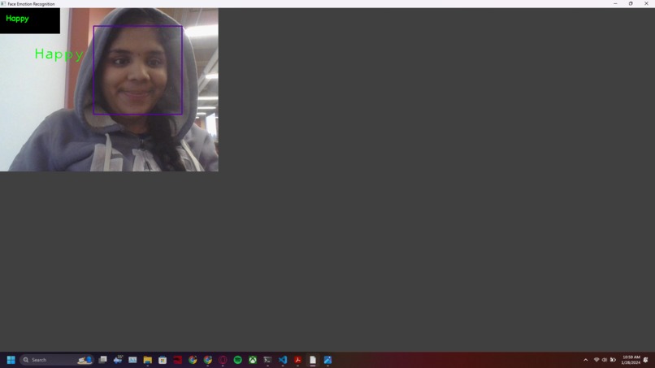Minimize the Face Emotion Recognition window
The width and height of the screenshot is (655, 368).
(615, 4)
